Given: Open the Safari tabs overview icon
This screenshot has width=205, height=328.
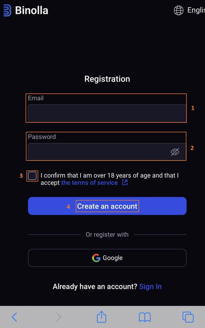Looking at the screenshot, I should tap(188, 317).
